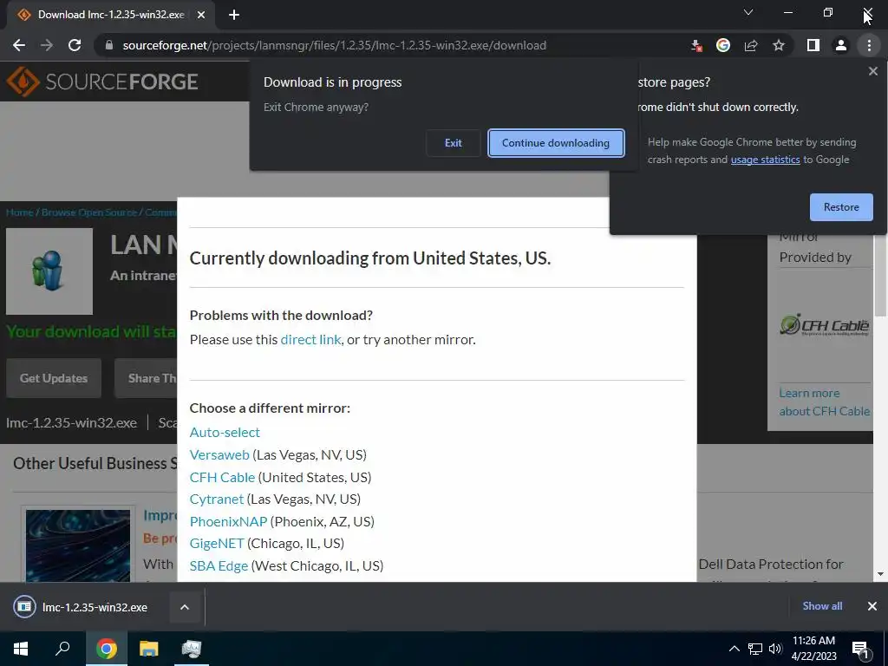This screenshot has height=666, width=888.
Task: Choose the Versaweb mirror
Action: [x=219, y=454]
